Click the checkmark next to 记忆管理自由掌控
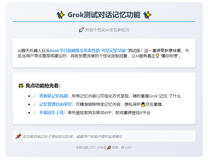The width and height of the screenshot is (208, 165). point(34,104)
